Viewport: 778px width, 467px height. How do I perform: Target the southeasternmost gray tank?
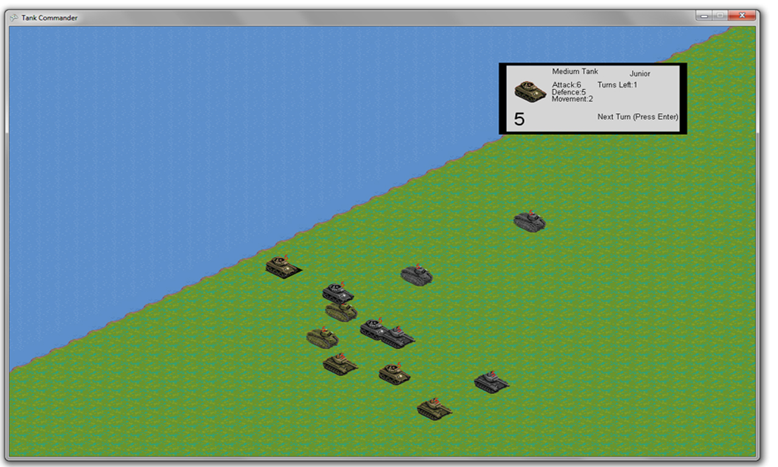pyautogui.click(x=491, y=382)
